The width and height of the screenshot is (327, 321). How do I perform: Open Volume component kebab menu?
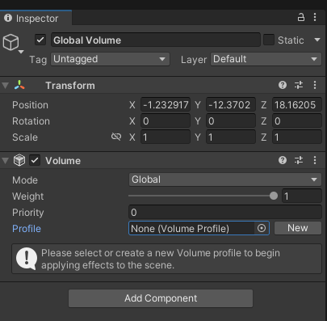point(315,160)
